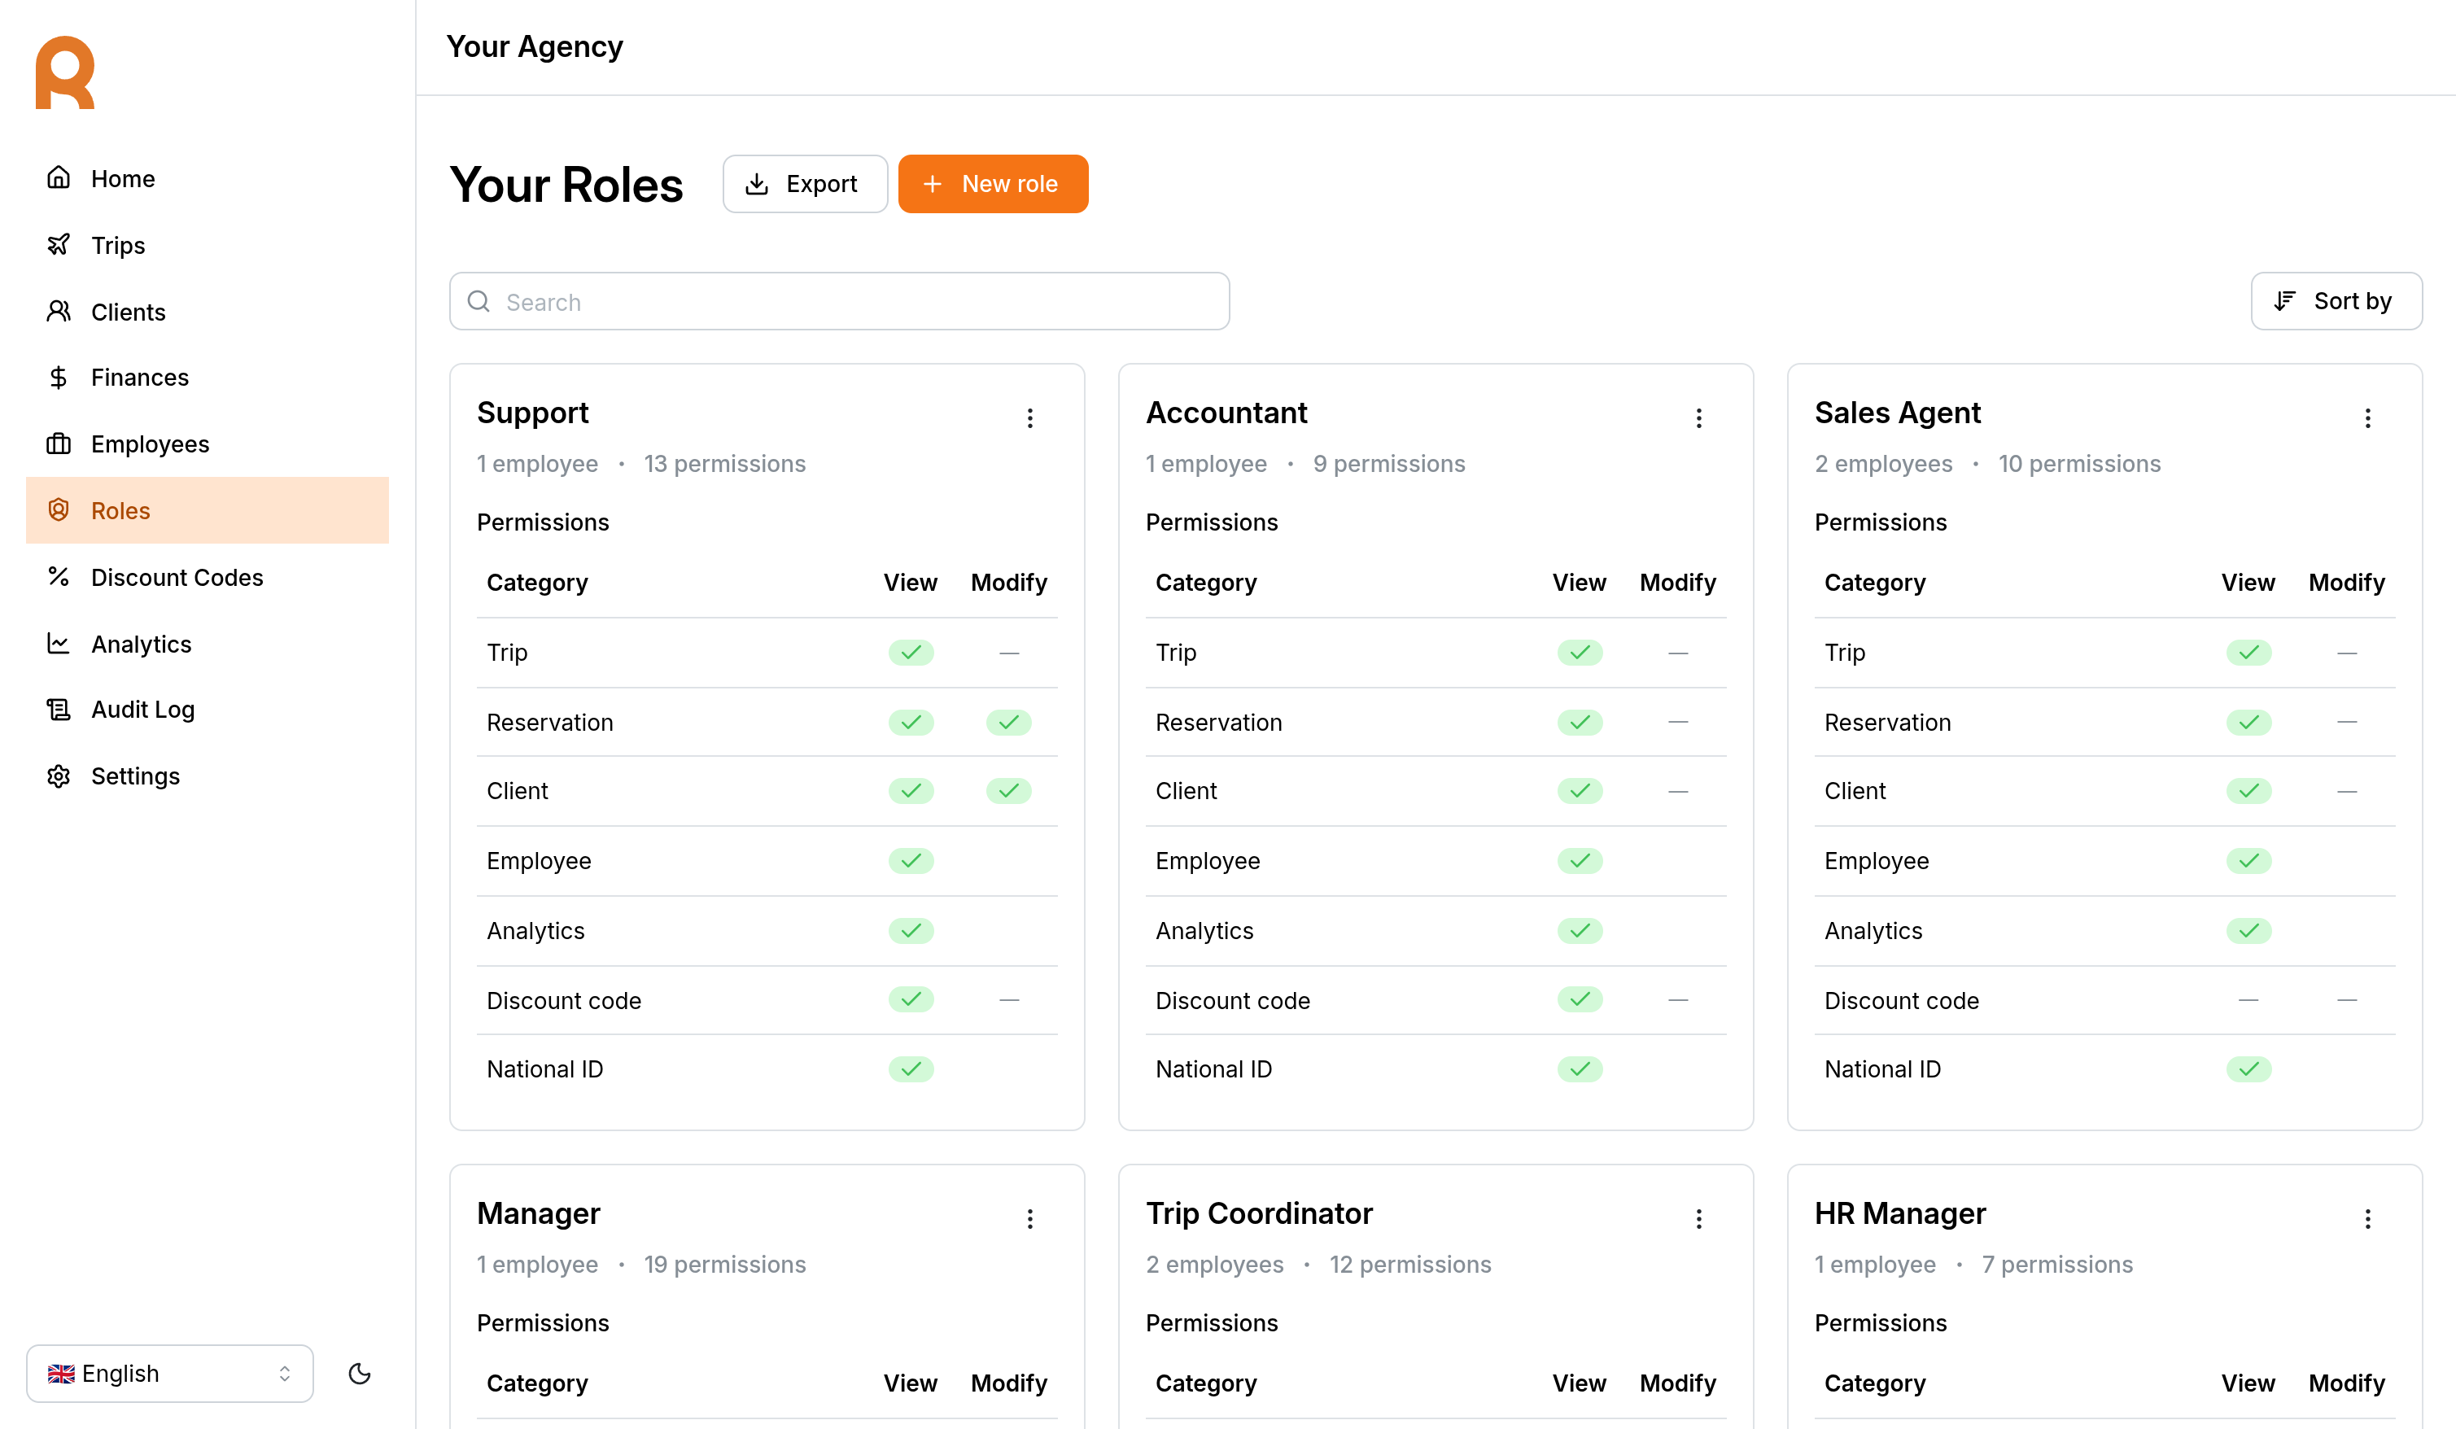Open Sales Agent role options menu

click(x=2367, y=418)
